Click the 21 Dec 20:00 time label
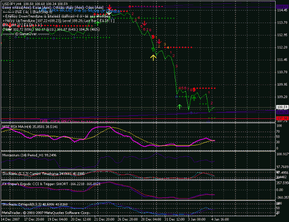 pos(104,219)
